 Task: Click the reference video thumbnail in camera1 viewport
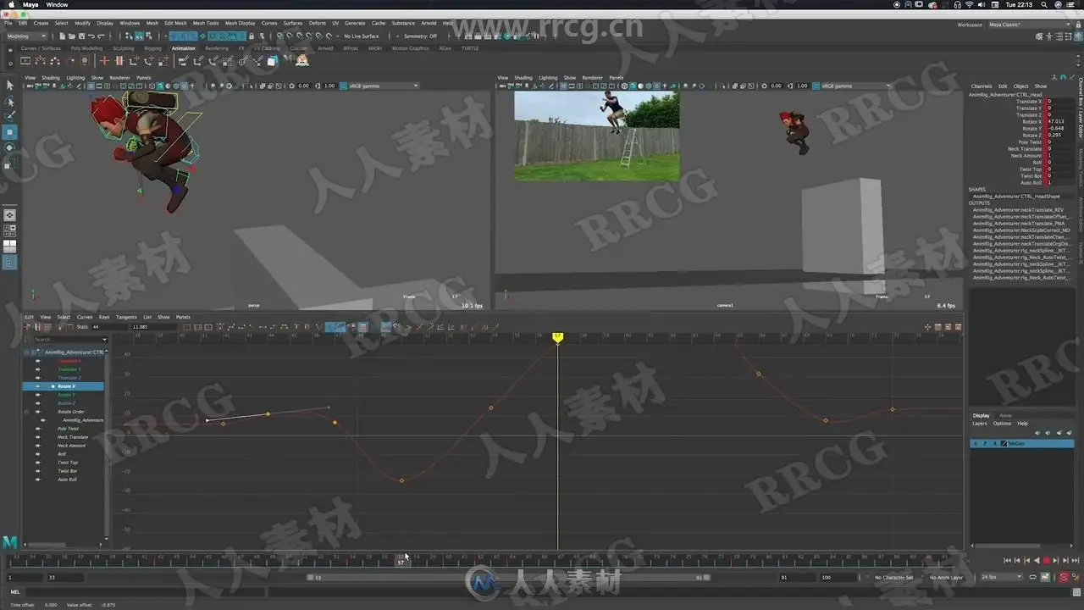597,136
